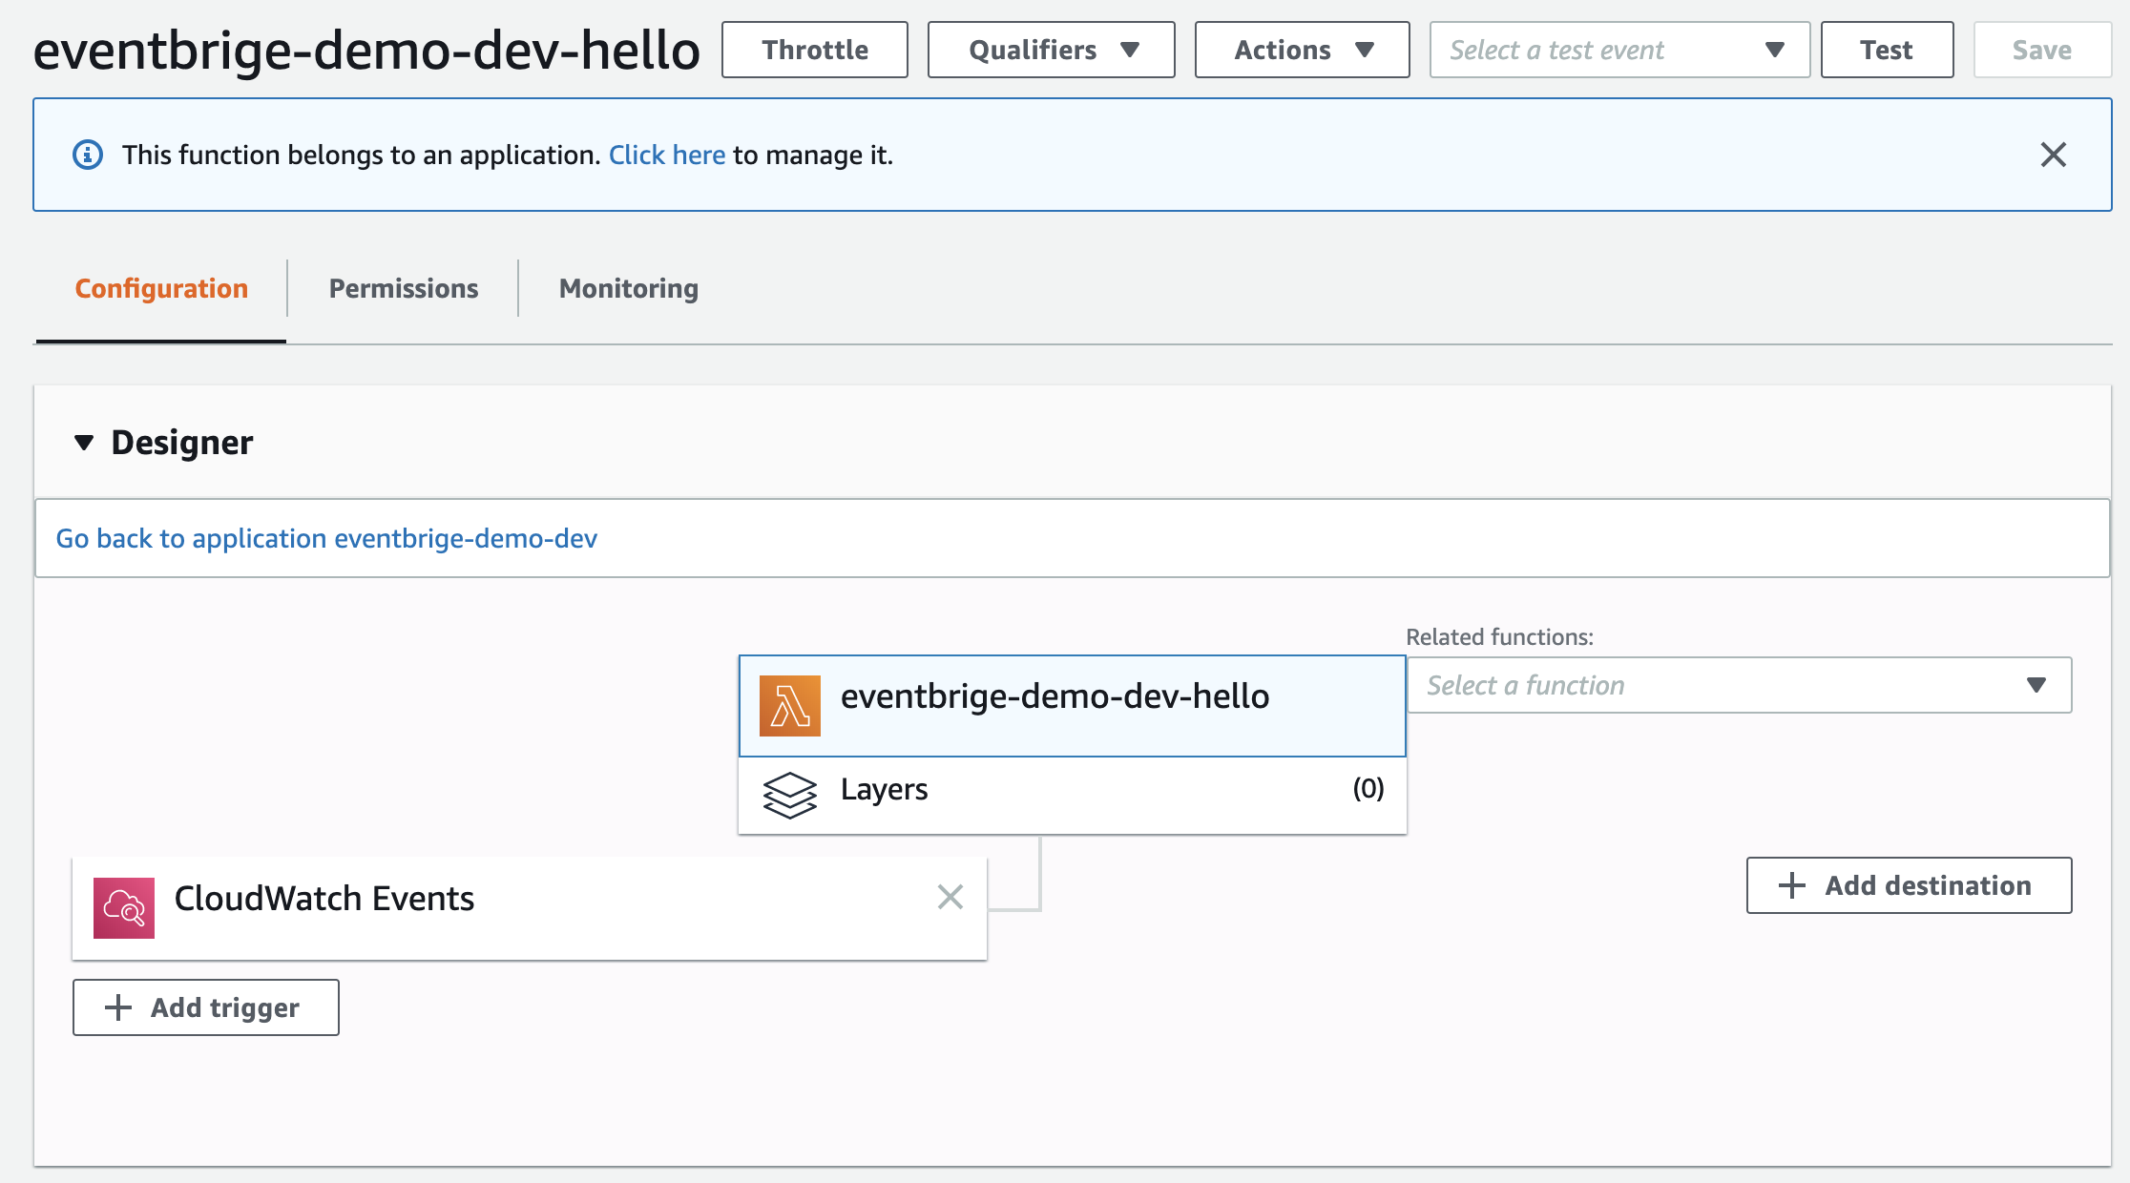The width and height of the screenshot is (2130, 1183).
Task: Click the Add trigger button
Action: (206, 1007)
